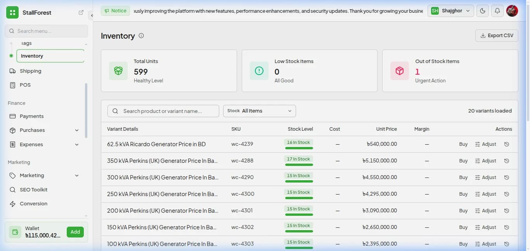
Task: Add funds to Wallet
Action: [75, 232]
